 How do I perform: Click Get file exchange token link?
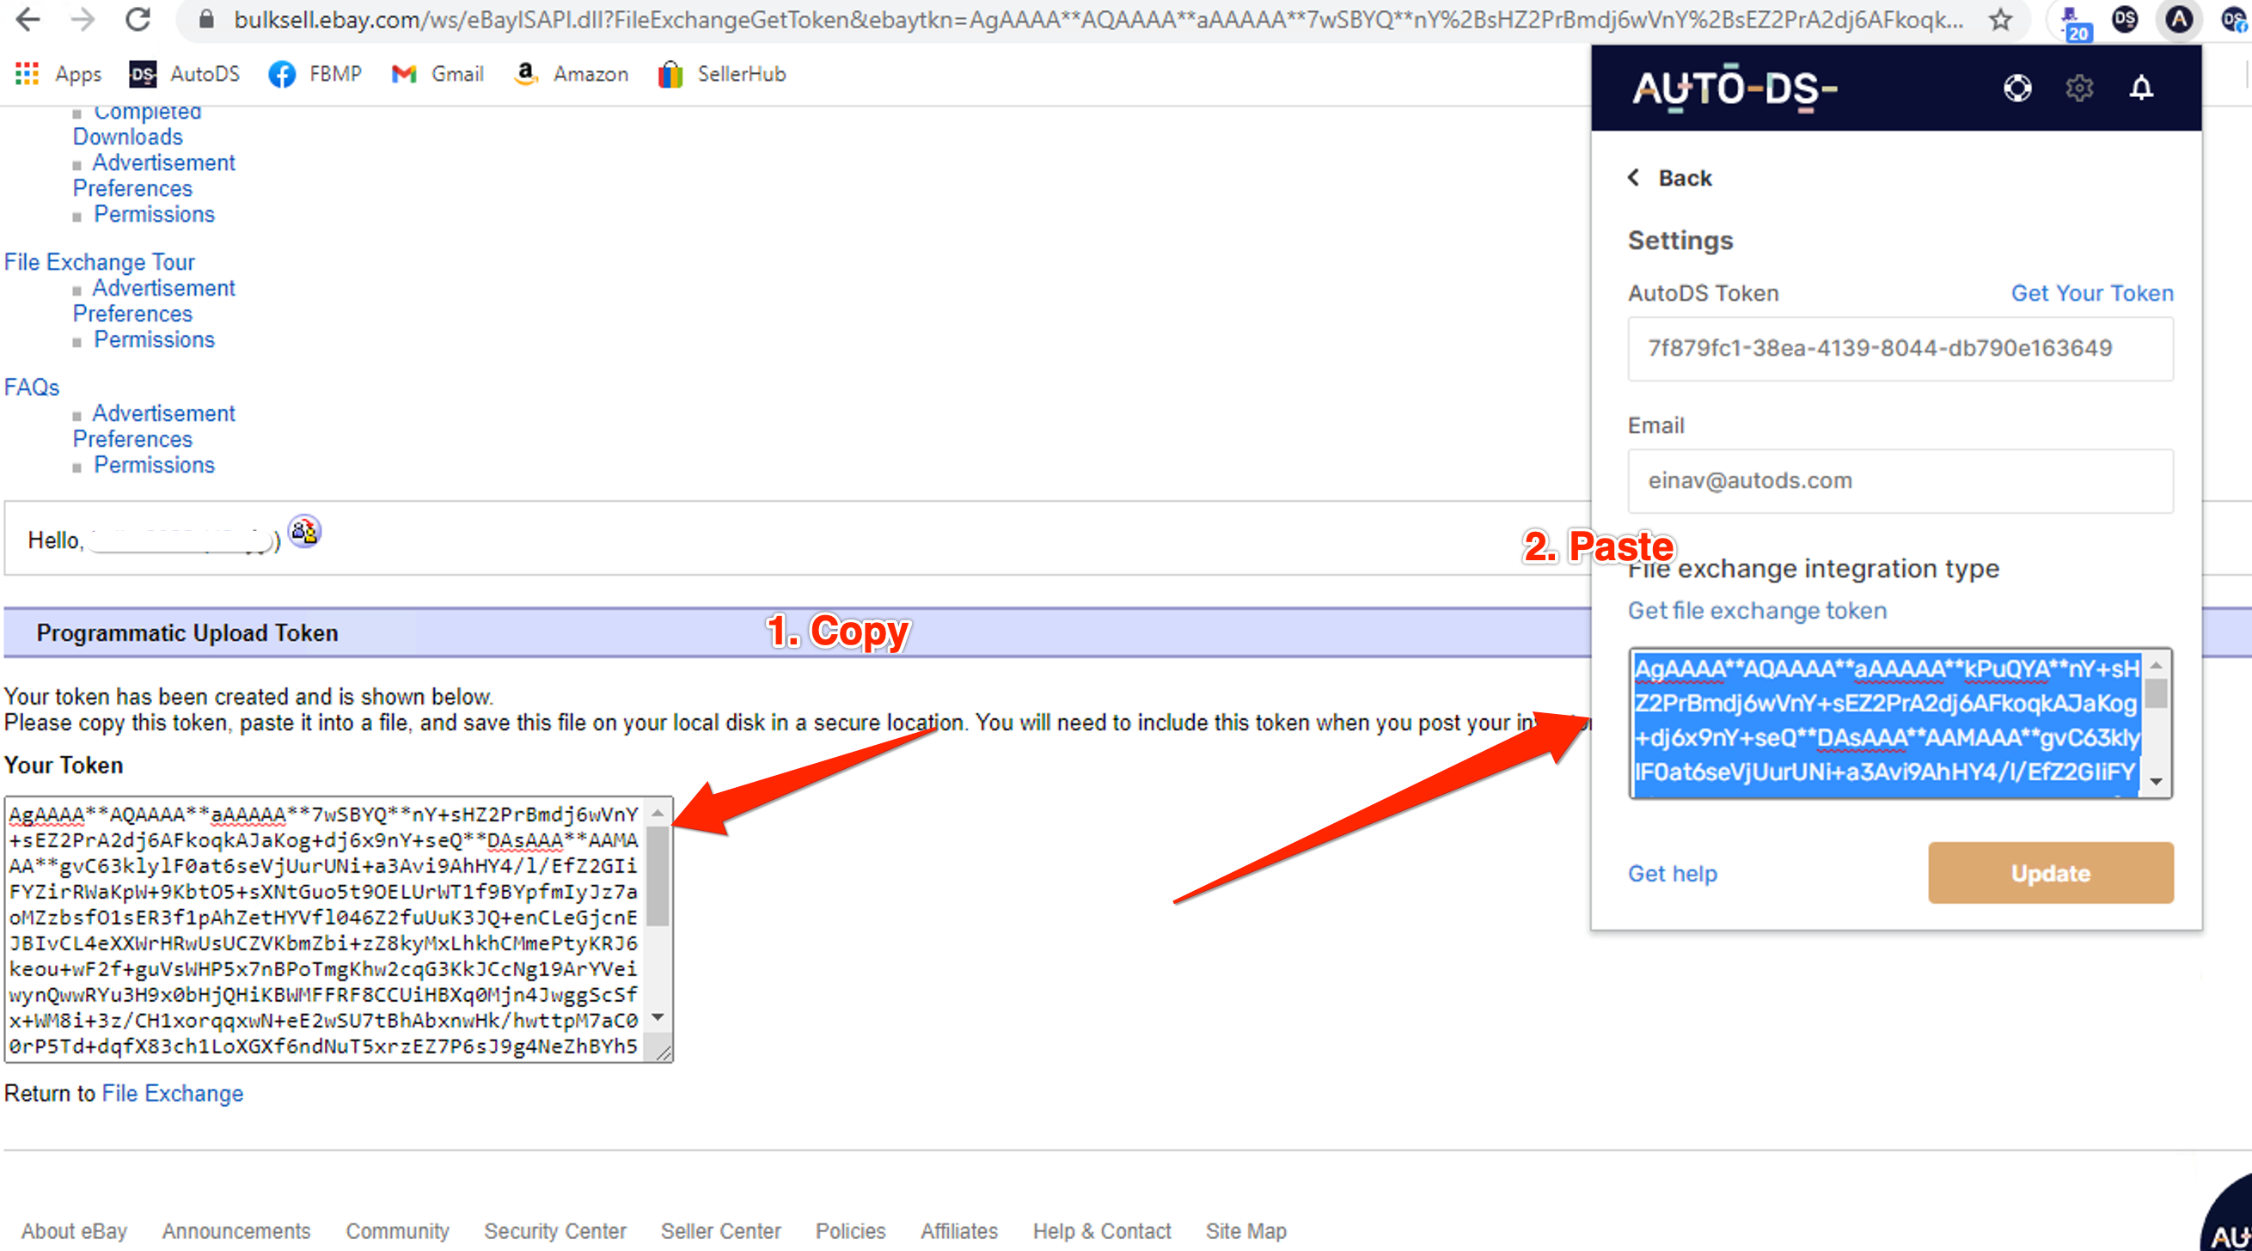(x=1757, y=611)
